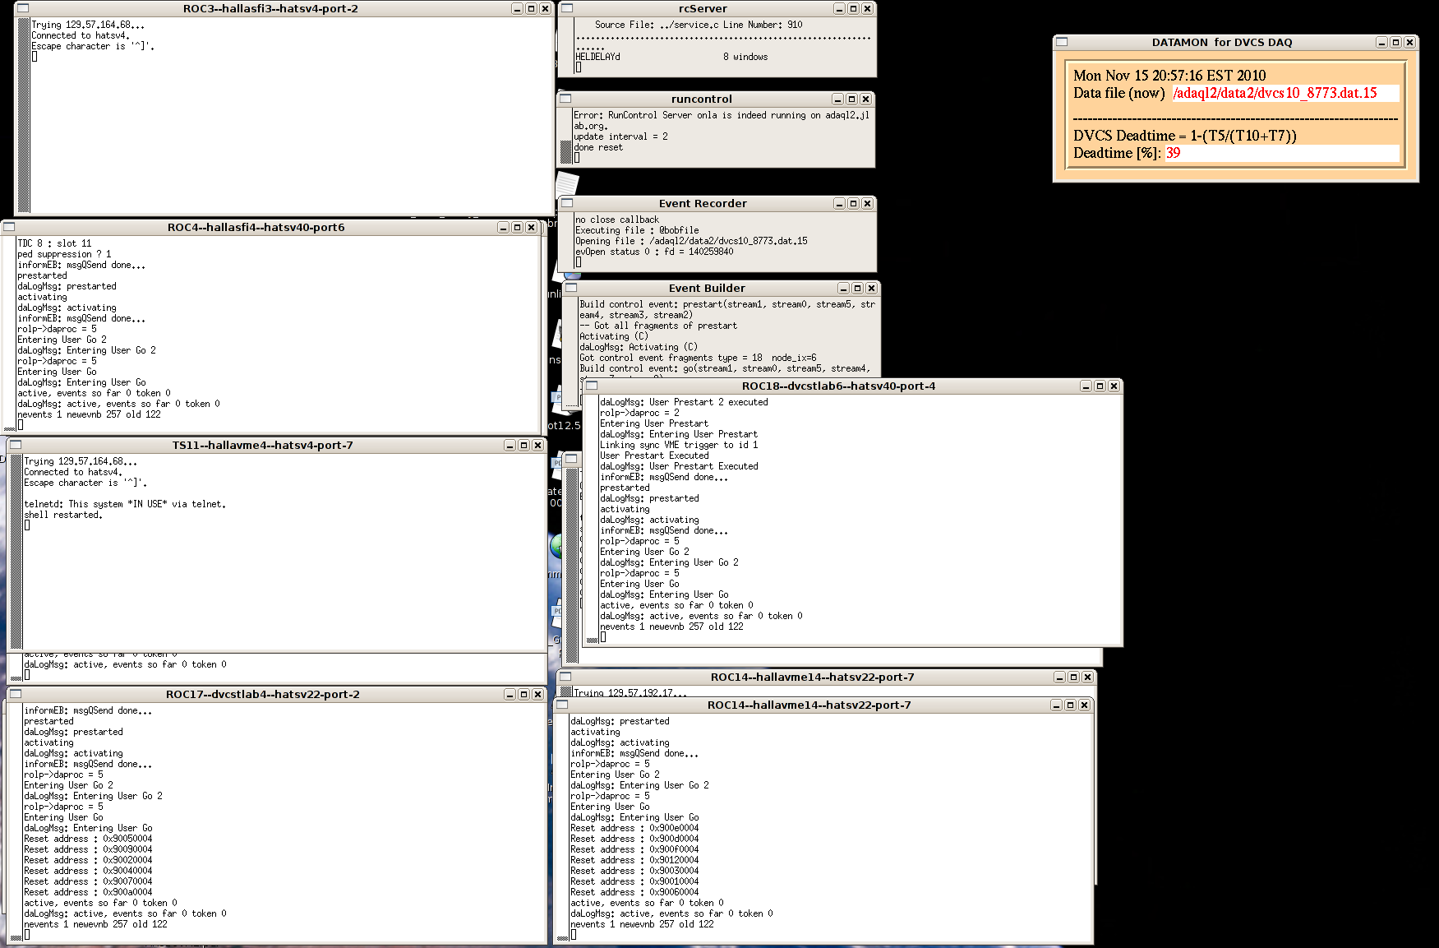This screenshot has width=1439, height=948.
Task: Open window menu icon of Event Builder
Action: (x=571, y=288)
